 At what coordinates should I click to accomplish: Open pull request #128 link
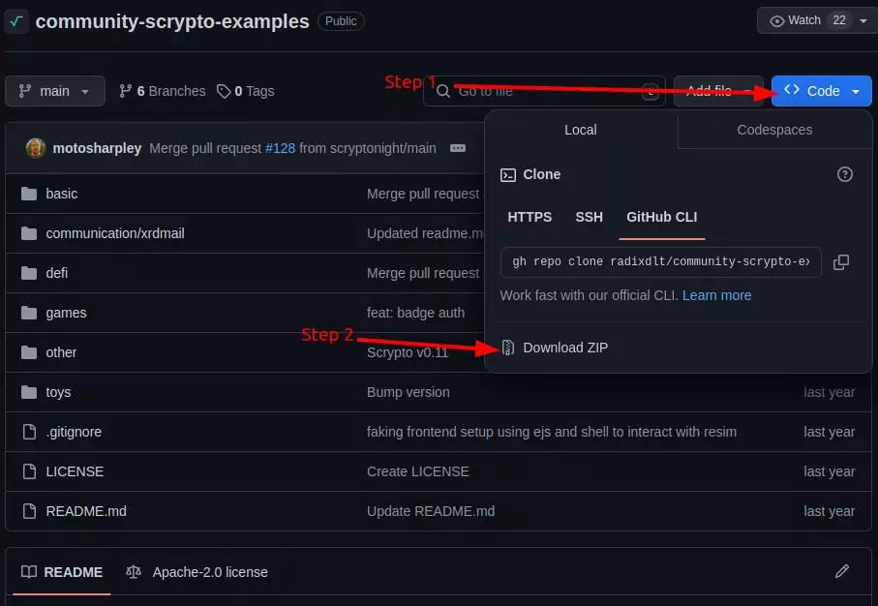tap(280, 148)
